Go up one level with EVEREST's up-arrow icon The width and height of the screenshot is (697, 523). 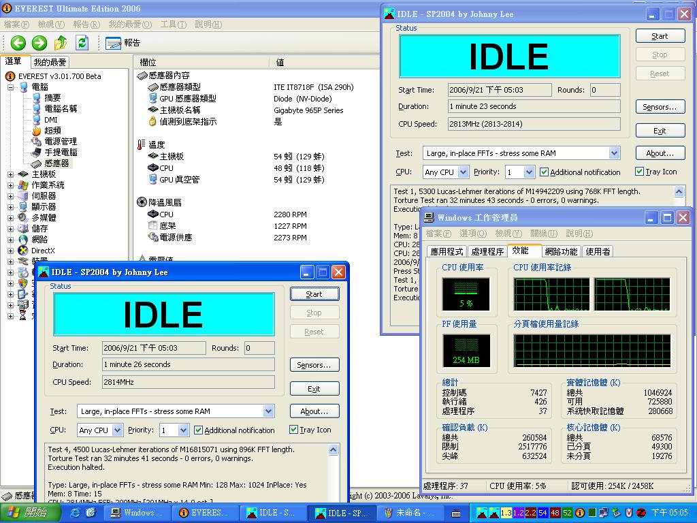[x=61, y=43]
